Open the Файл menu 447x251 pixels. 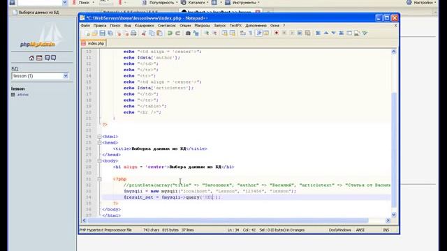(x=85, y=26)
